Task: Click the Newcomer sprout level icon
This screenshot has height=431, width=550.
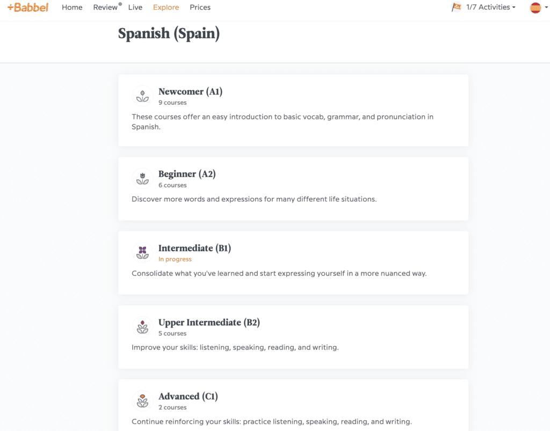Action: [x=142, y=95]
